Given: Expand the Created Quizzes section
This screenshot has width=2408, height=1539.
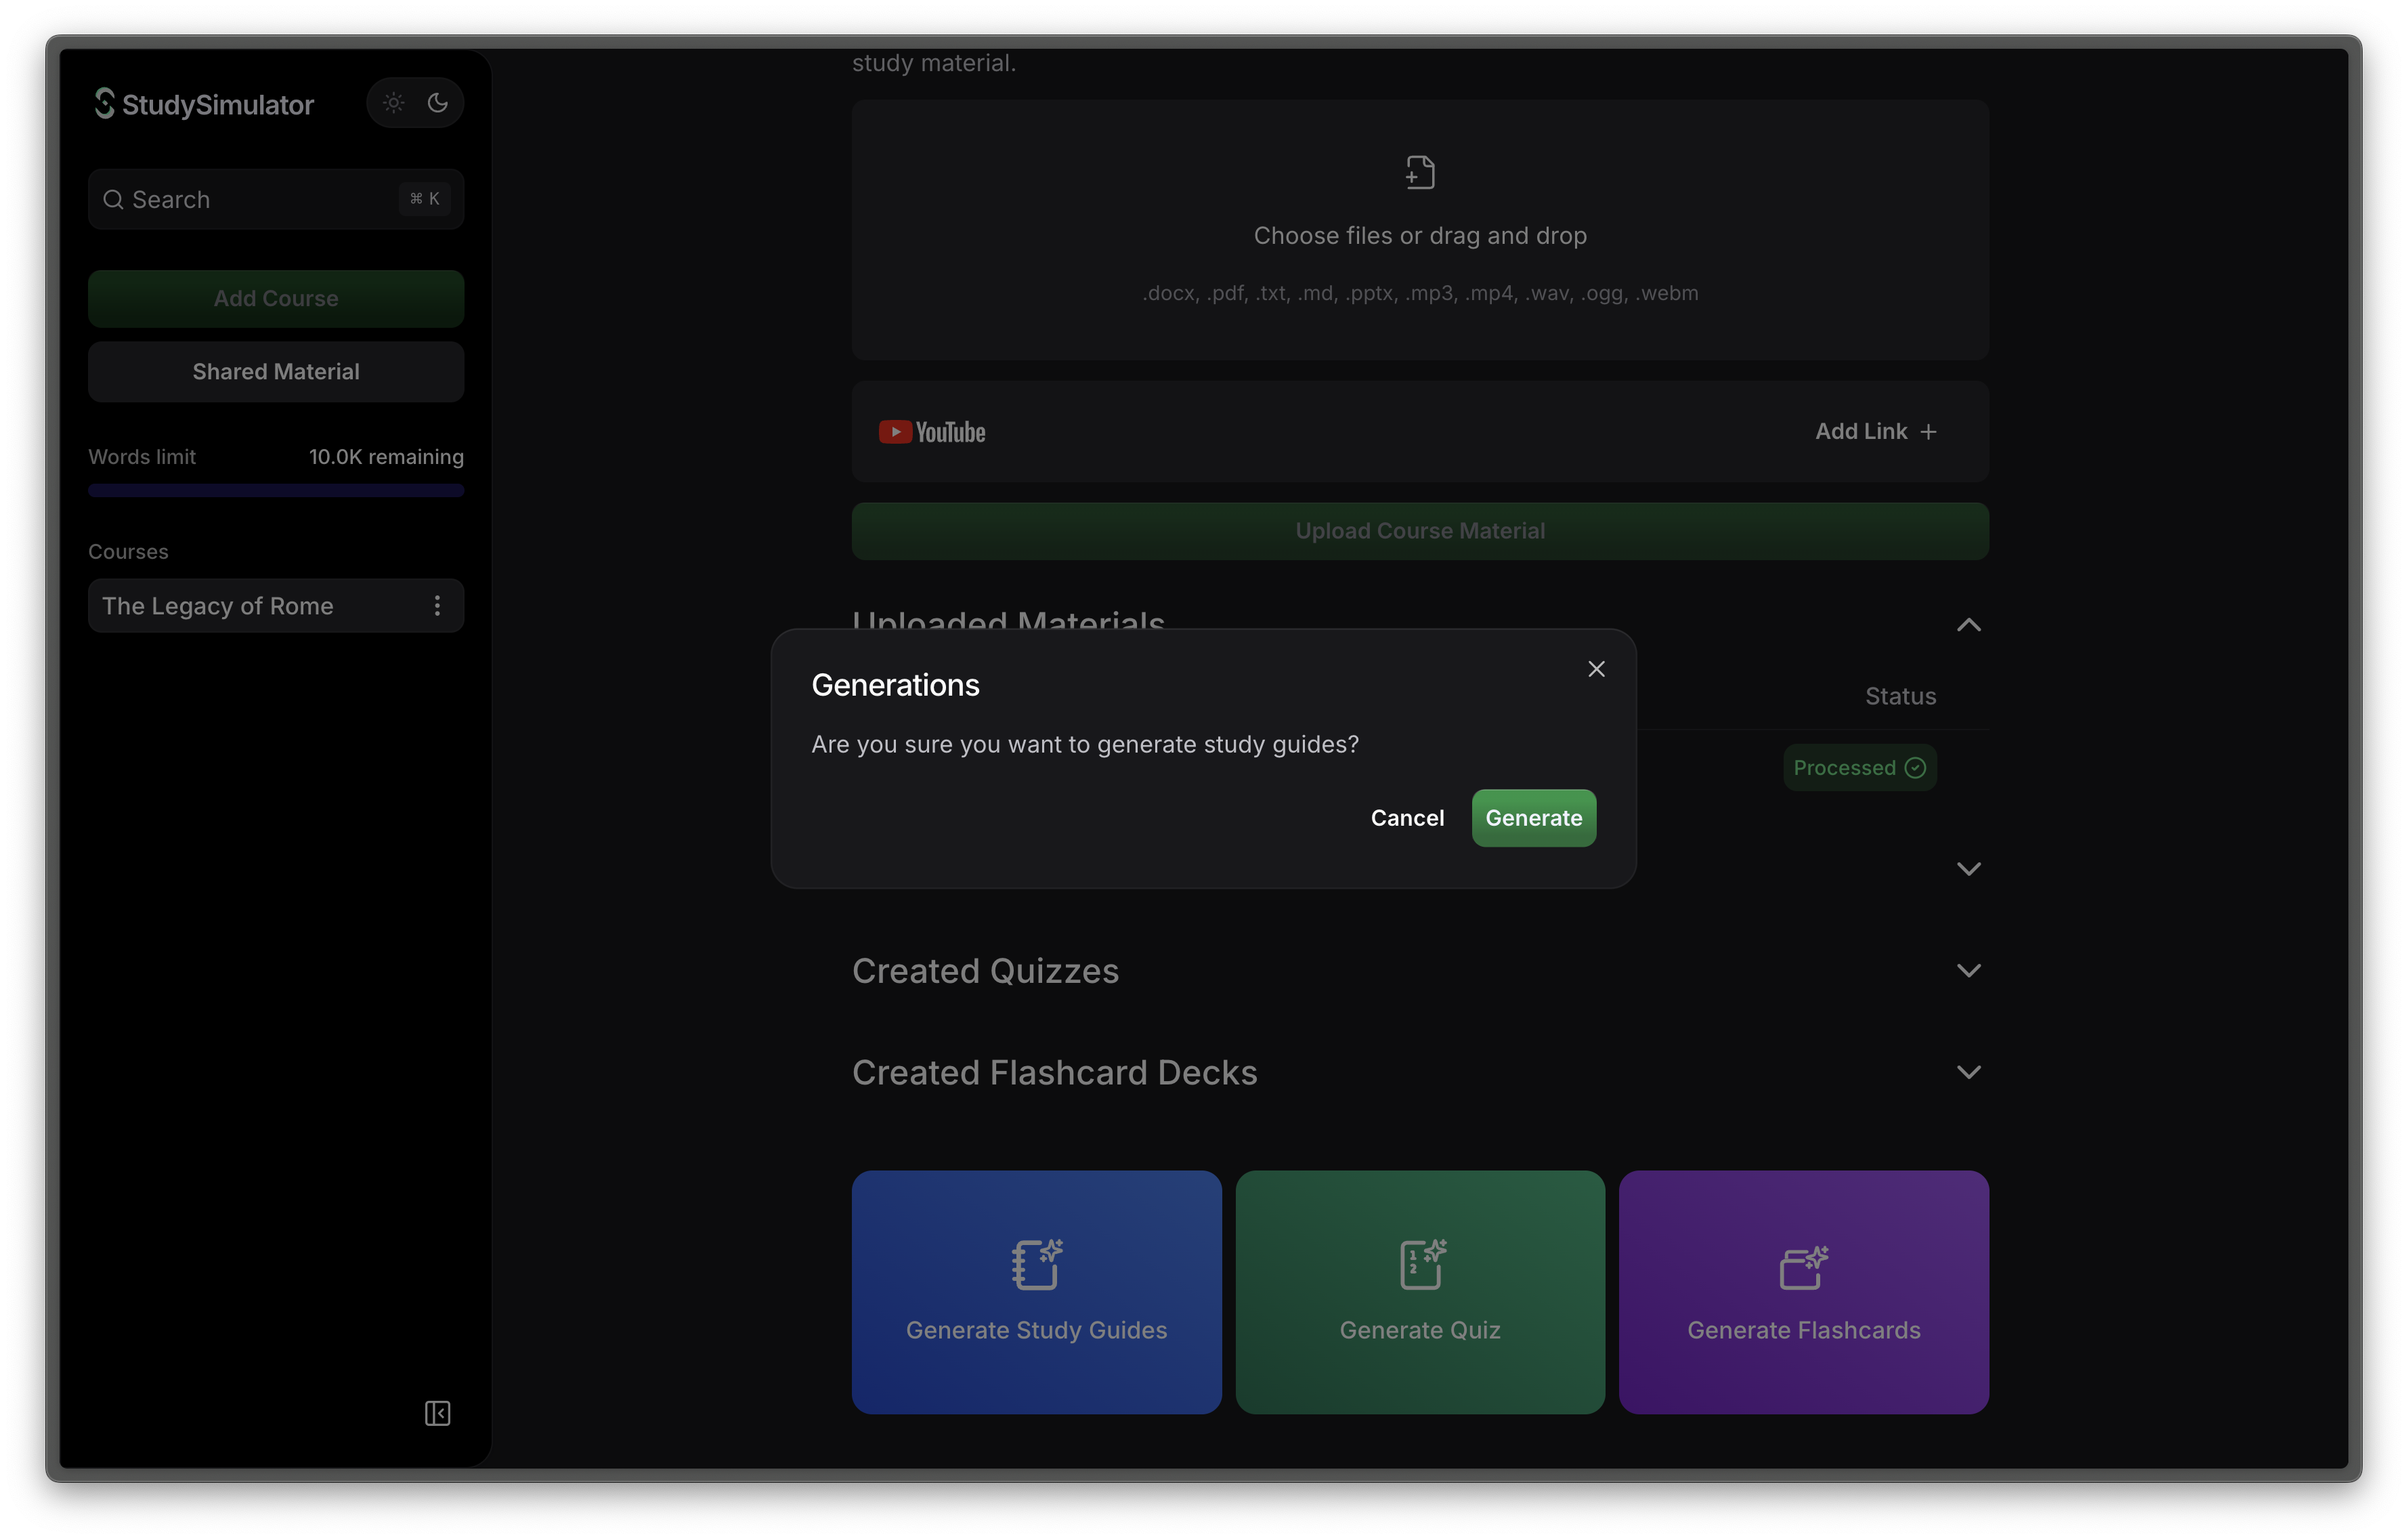Looking at the screenshot, I should (x=1968, y=971).
